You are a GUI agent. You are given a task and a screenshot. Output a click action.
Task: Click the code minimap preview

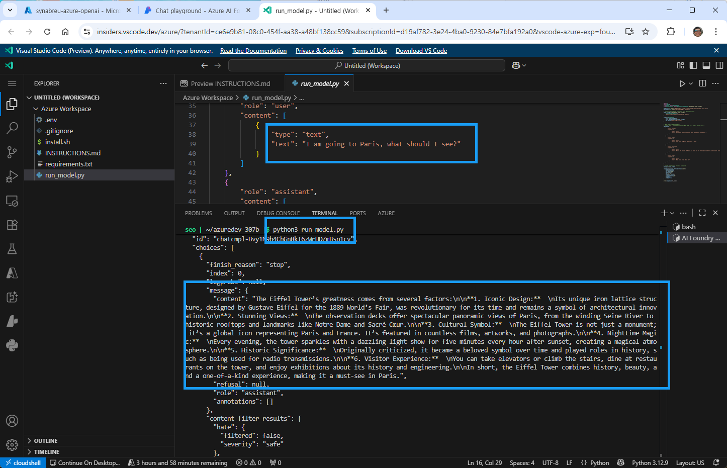(x=691, y=142)
